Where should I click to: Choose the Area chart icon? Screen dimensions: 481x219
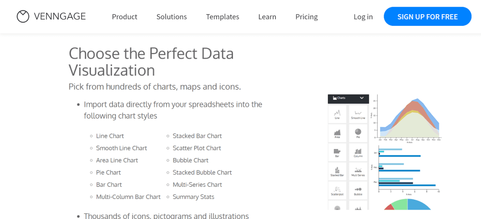point(337,133)
